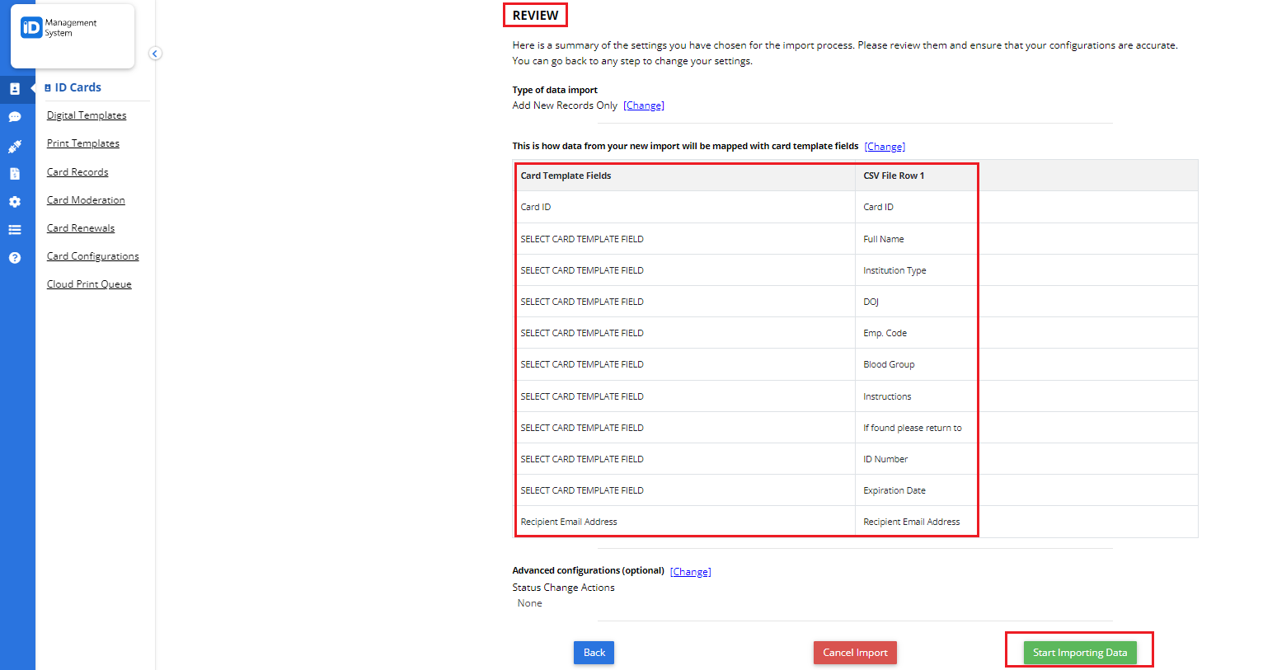Open the list sidebar icon

pyautogui.click(x=15, y=230)
